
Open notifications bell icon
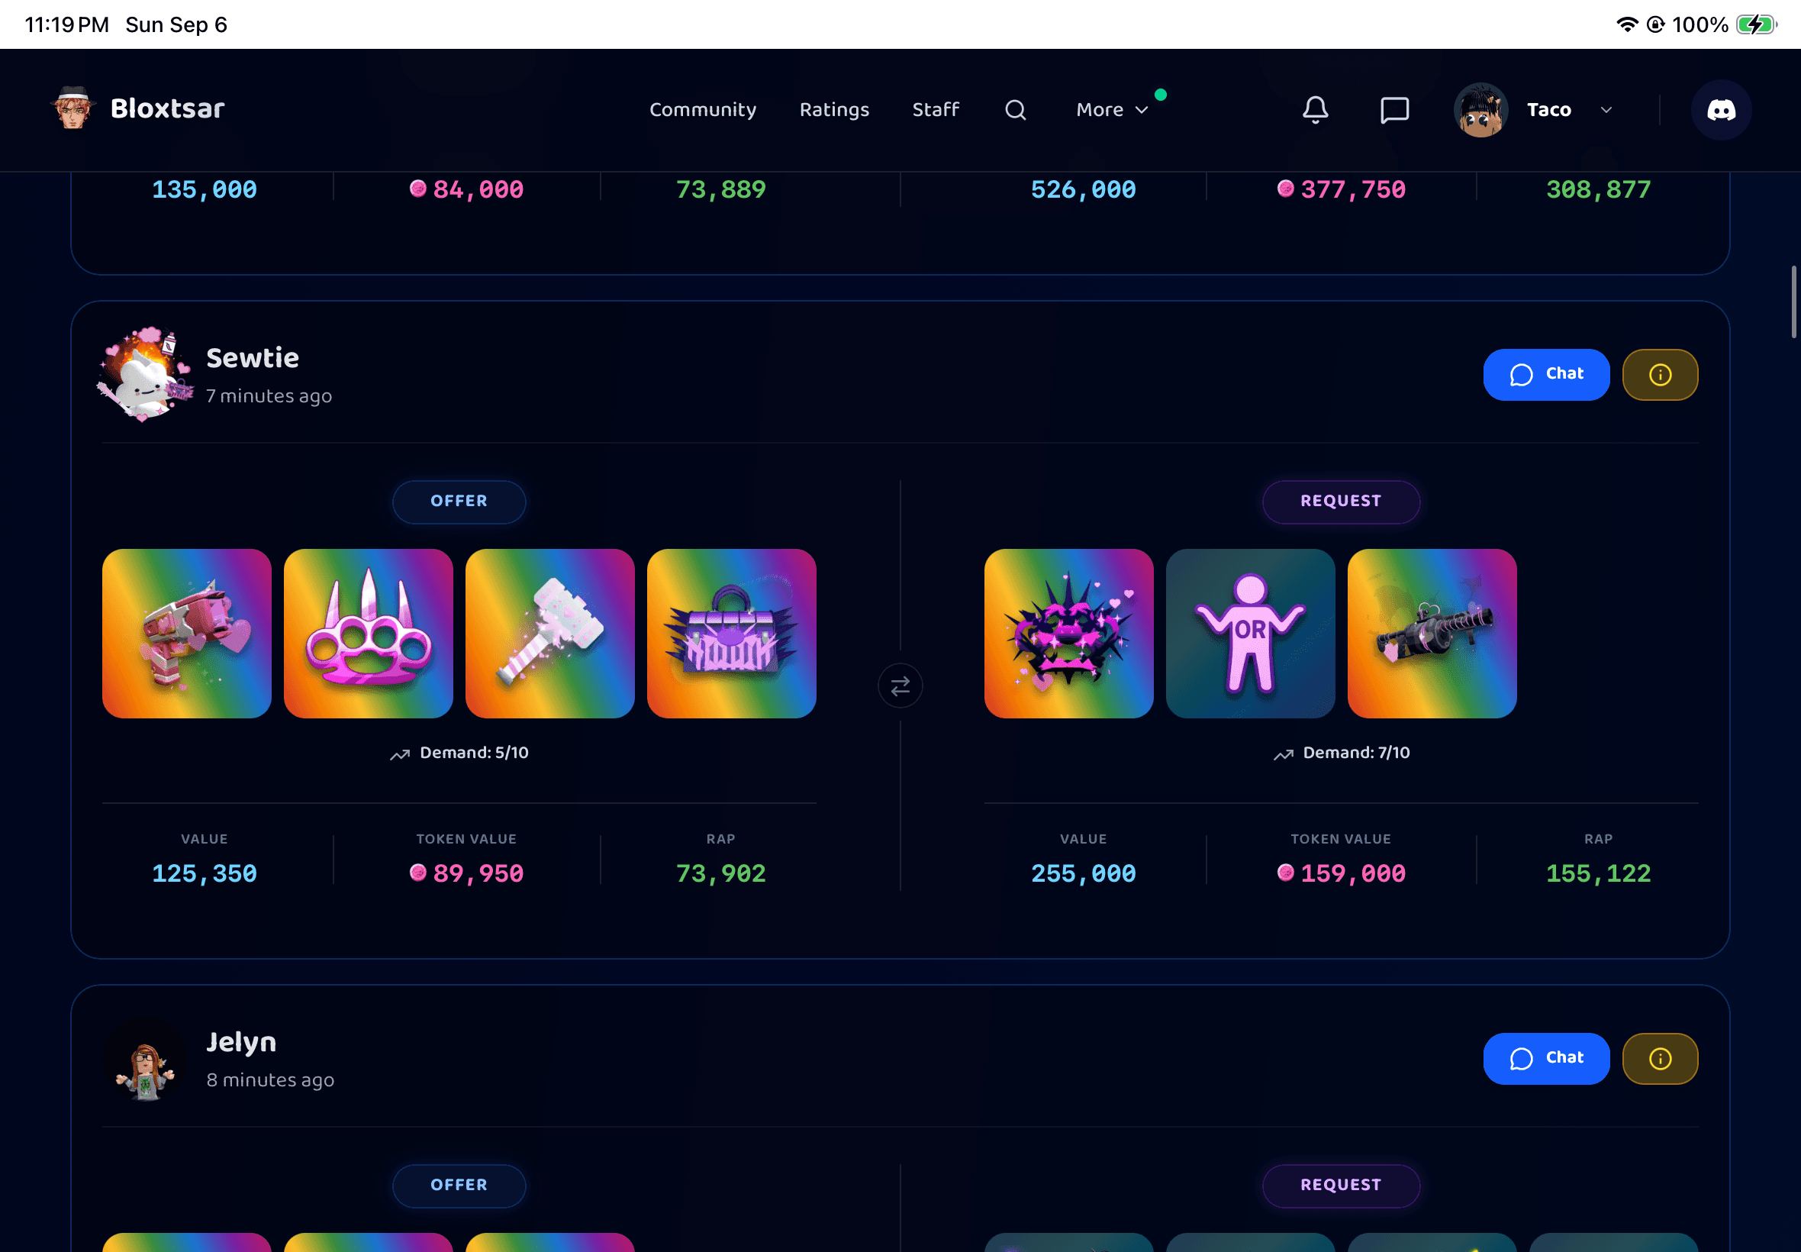pyautogui.click(x=1316, y=110)
